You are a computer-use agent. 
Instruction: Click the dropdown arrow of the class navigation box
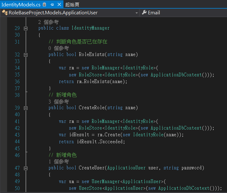[x=136, y=13]
